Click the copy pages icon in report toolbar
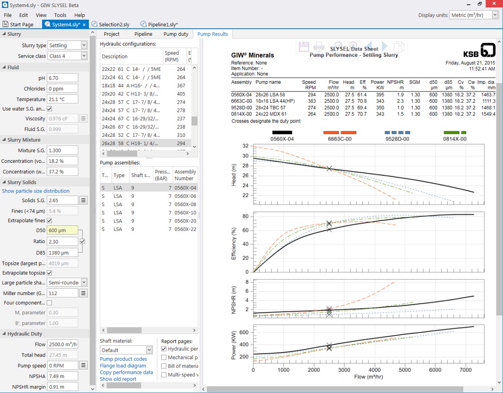This screenshot has width=503, height=393. (399, 47)
